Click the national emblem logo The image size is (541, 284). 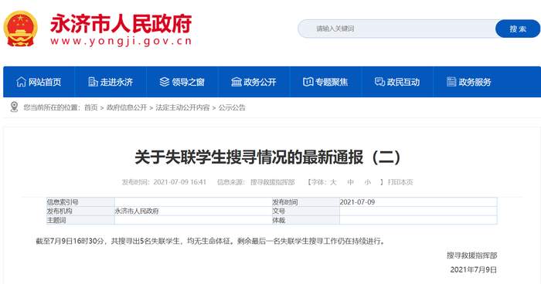pyautogui.click(x=20, y=29)
